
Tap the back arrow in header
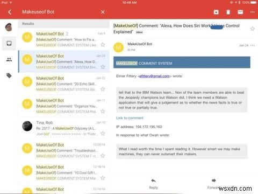(10, 12)
